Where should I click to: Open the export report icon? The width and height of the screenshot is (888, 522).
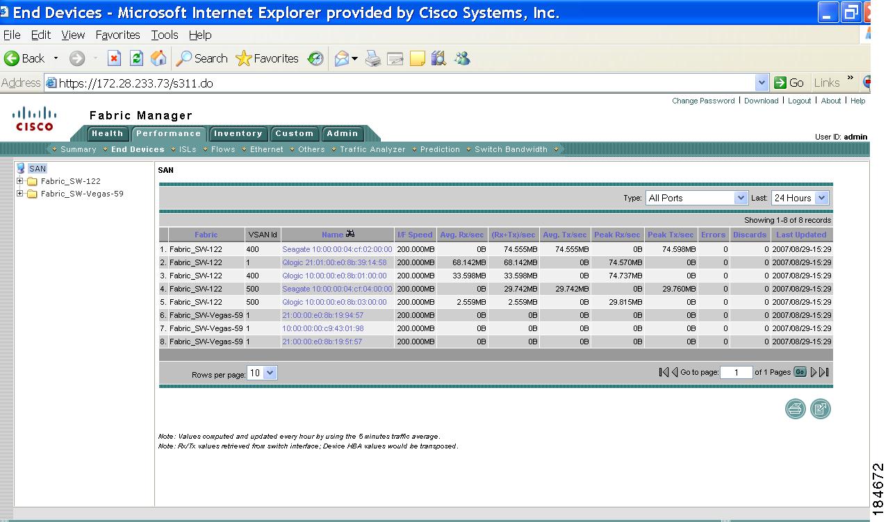click(x=820, y=409)
